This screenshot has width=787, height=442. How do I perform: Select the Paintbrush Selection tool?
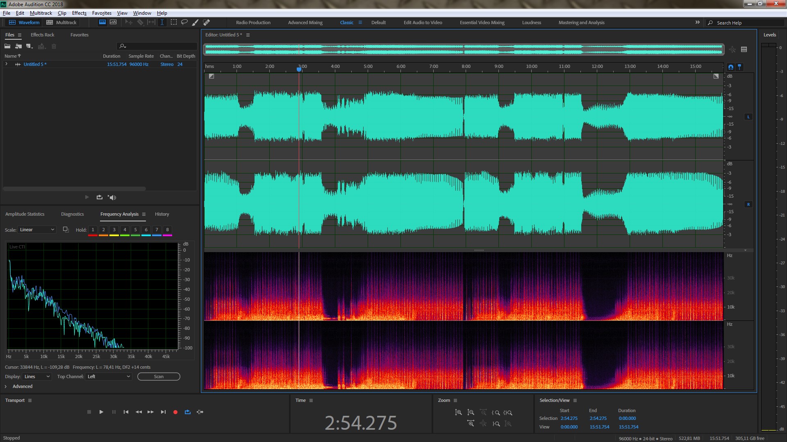click(196, 22)
